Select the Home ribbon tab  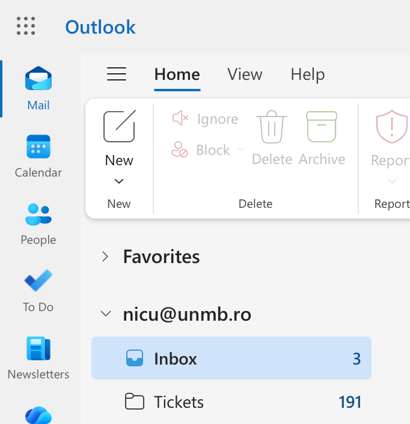click(x=177, y=74)
